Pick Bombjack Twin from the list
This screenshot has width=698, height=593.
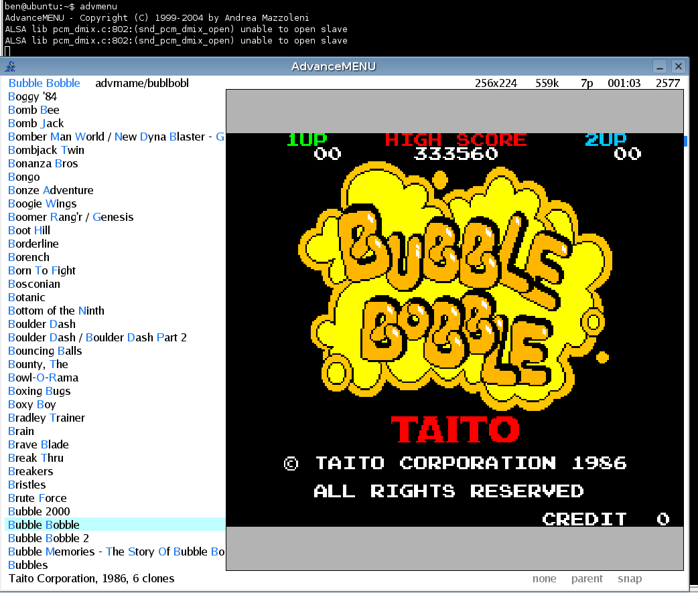pos(46,150)
